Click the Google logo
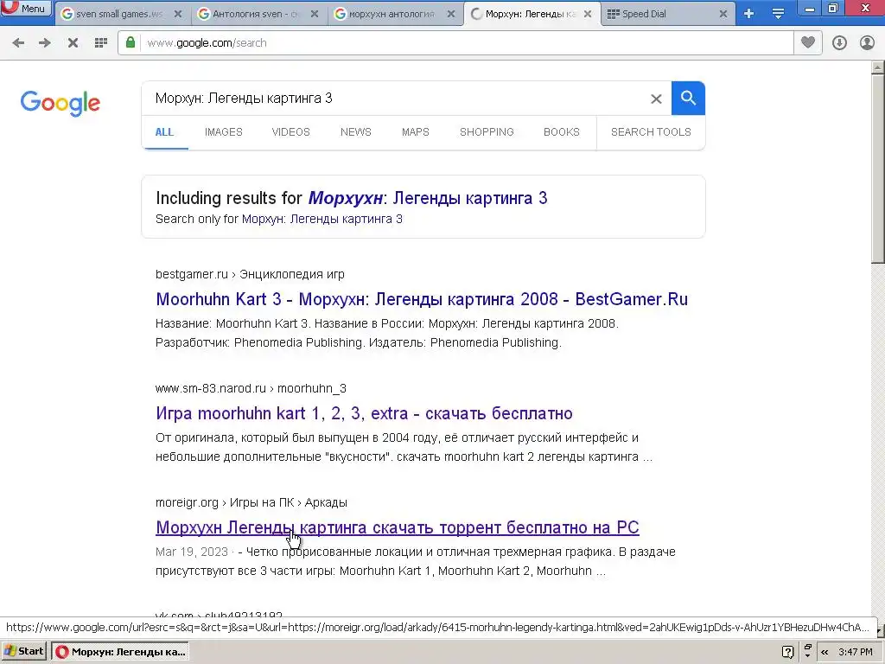Screen dimensions: 885x664 point(60,104)
